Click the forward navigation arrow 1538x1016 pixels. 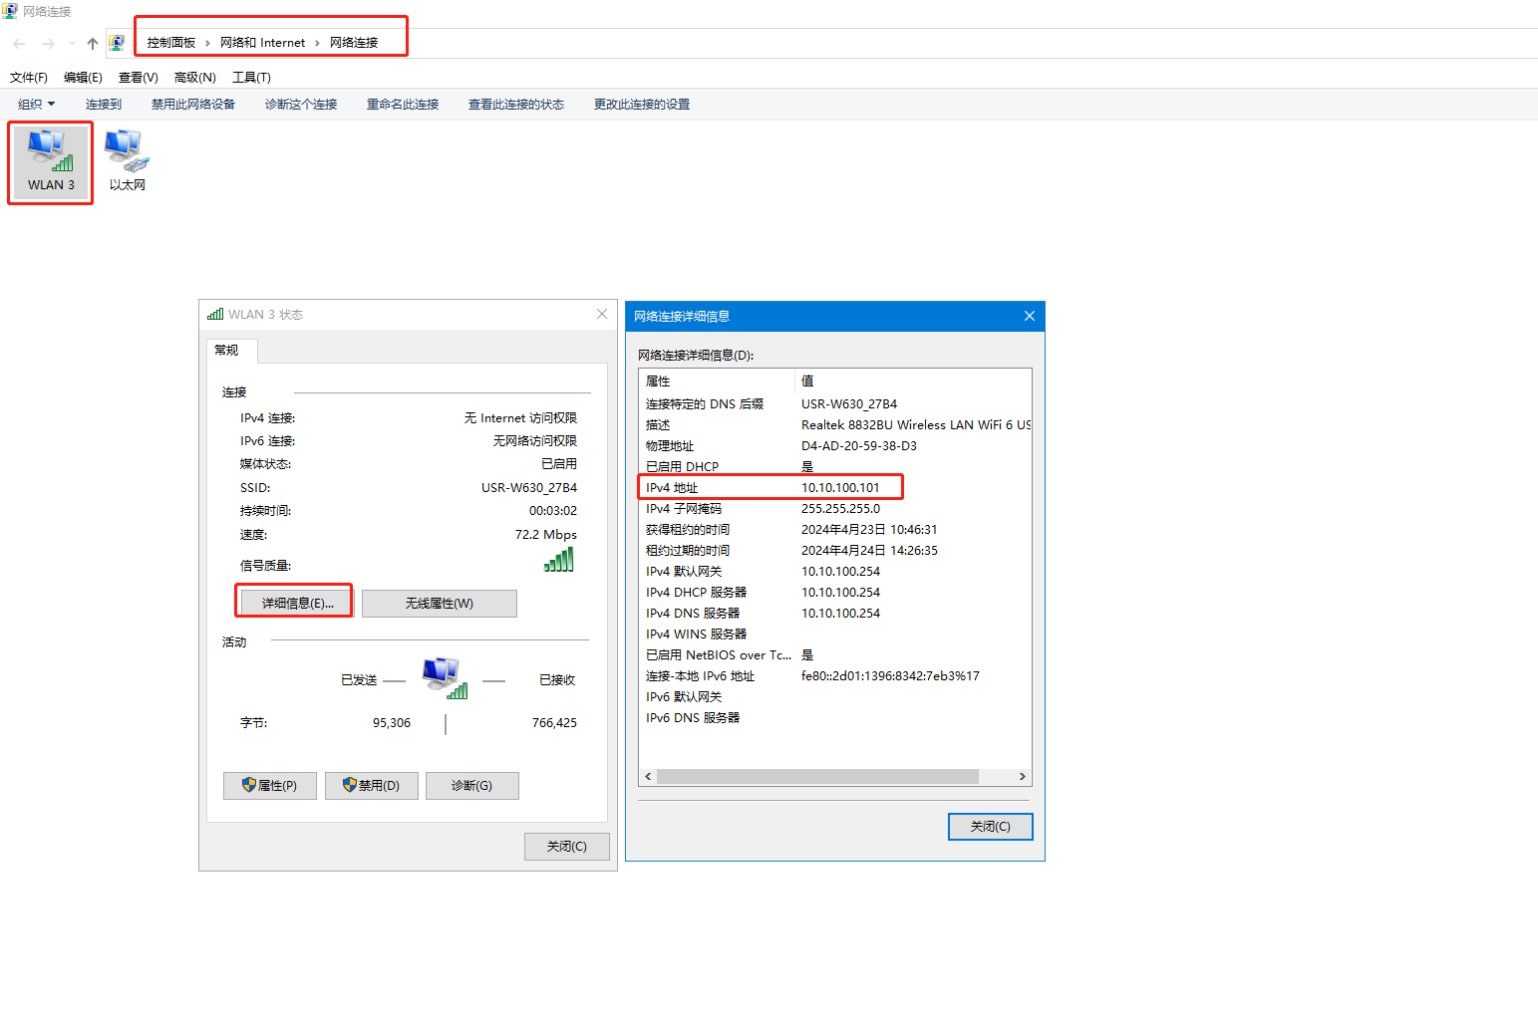(48, 43)
